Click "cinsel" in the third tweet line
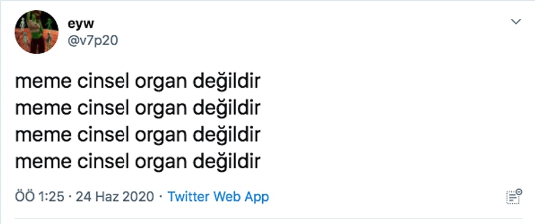Viewport: 535px width, 224px height. click(x=103, y=135)
